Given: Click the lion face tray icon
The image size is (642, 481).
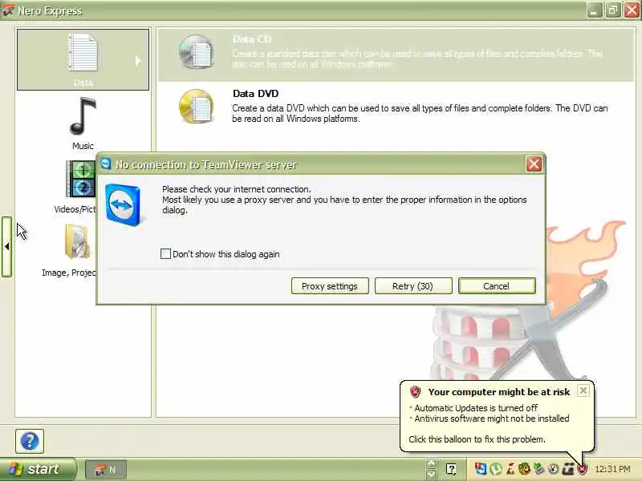Looking at the screenshot, I should click(524, 469).
